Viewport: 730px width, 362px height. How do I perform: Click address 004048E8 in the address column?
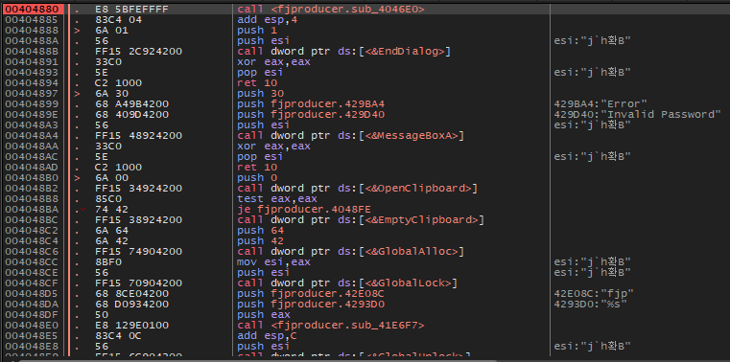tap(32, 347)
